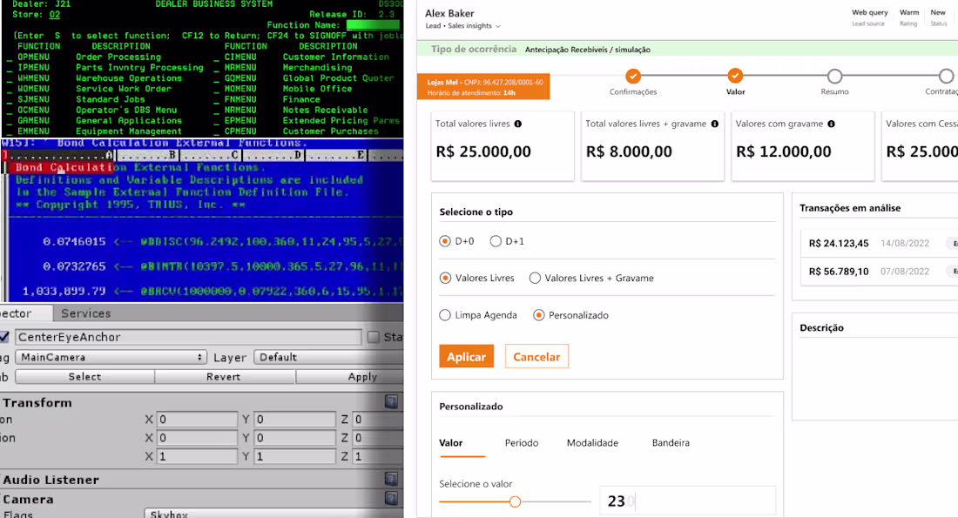Click the prefab Revert button
Image resolution: width=958 pixels, height=518 pixels.
(224, 377)
